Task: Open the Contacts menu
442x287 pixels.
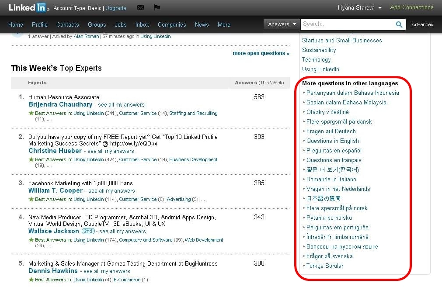Action: coord(68,24)
